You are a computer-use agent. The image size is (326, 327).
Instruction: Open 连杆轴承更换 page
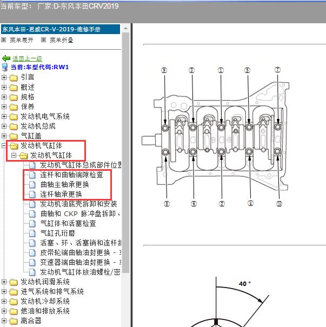(61, 195)
